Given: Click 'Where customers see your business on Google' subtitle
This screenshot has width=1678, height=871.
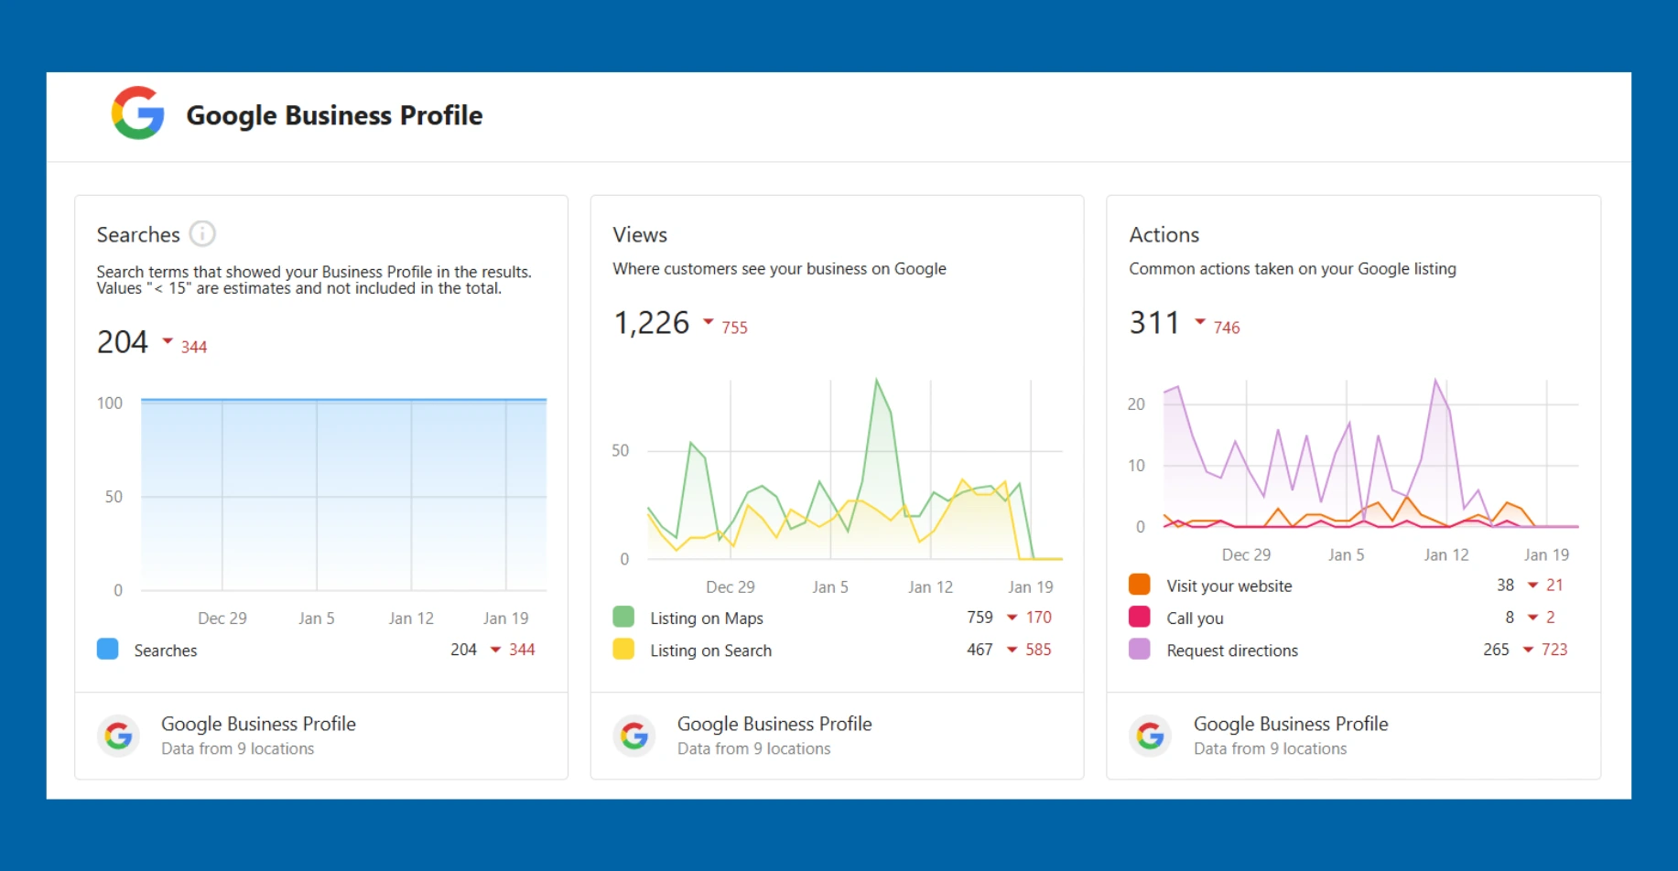Looking at the screenshot, I should pyautogui.click(x=780, y=269).
